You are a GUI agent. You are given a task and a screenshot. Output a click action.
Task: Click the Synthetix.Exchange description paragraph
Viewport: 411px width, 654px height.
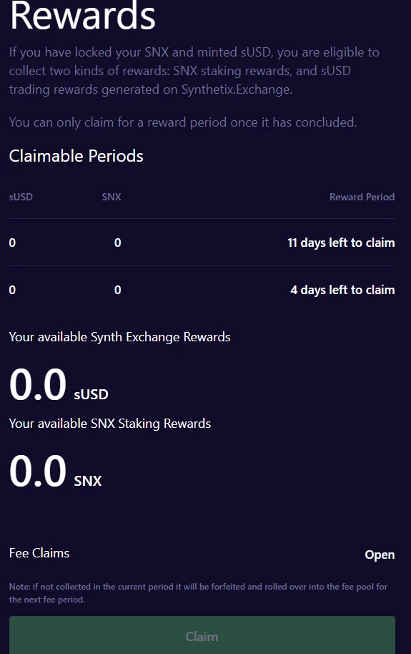(x=194, y=71)
